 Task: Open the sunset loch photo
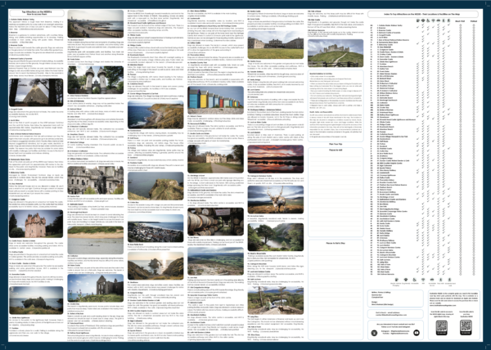pos(276,159)
